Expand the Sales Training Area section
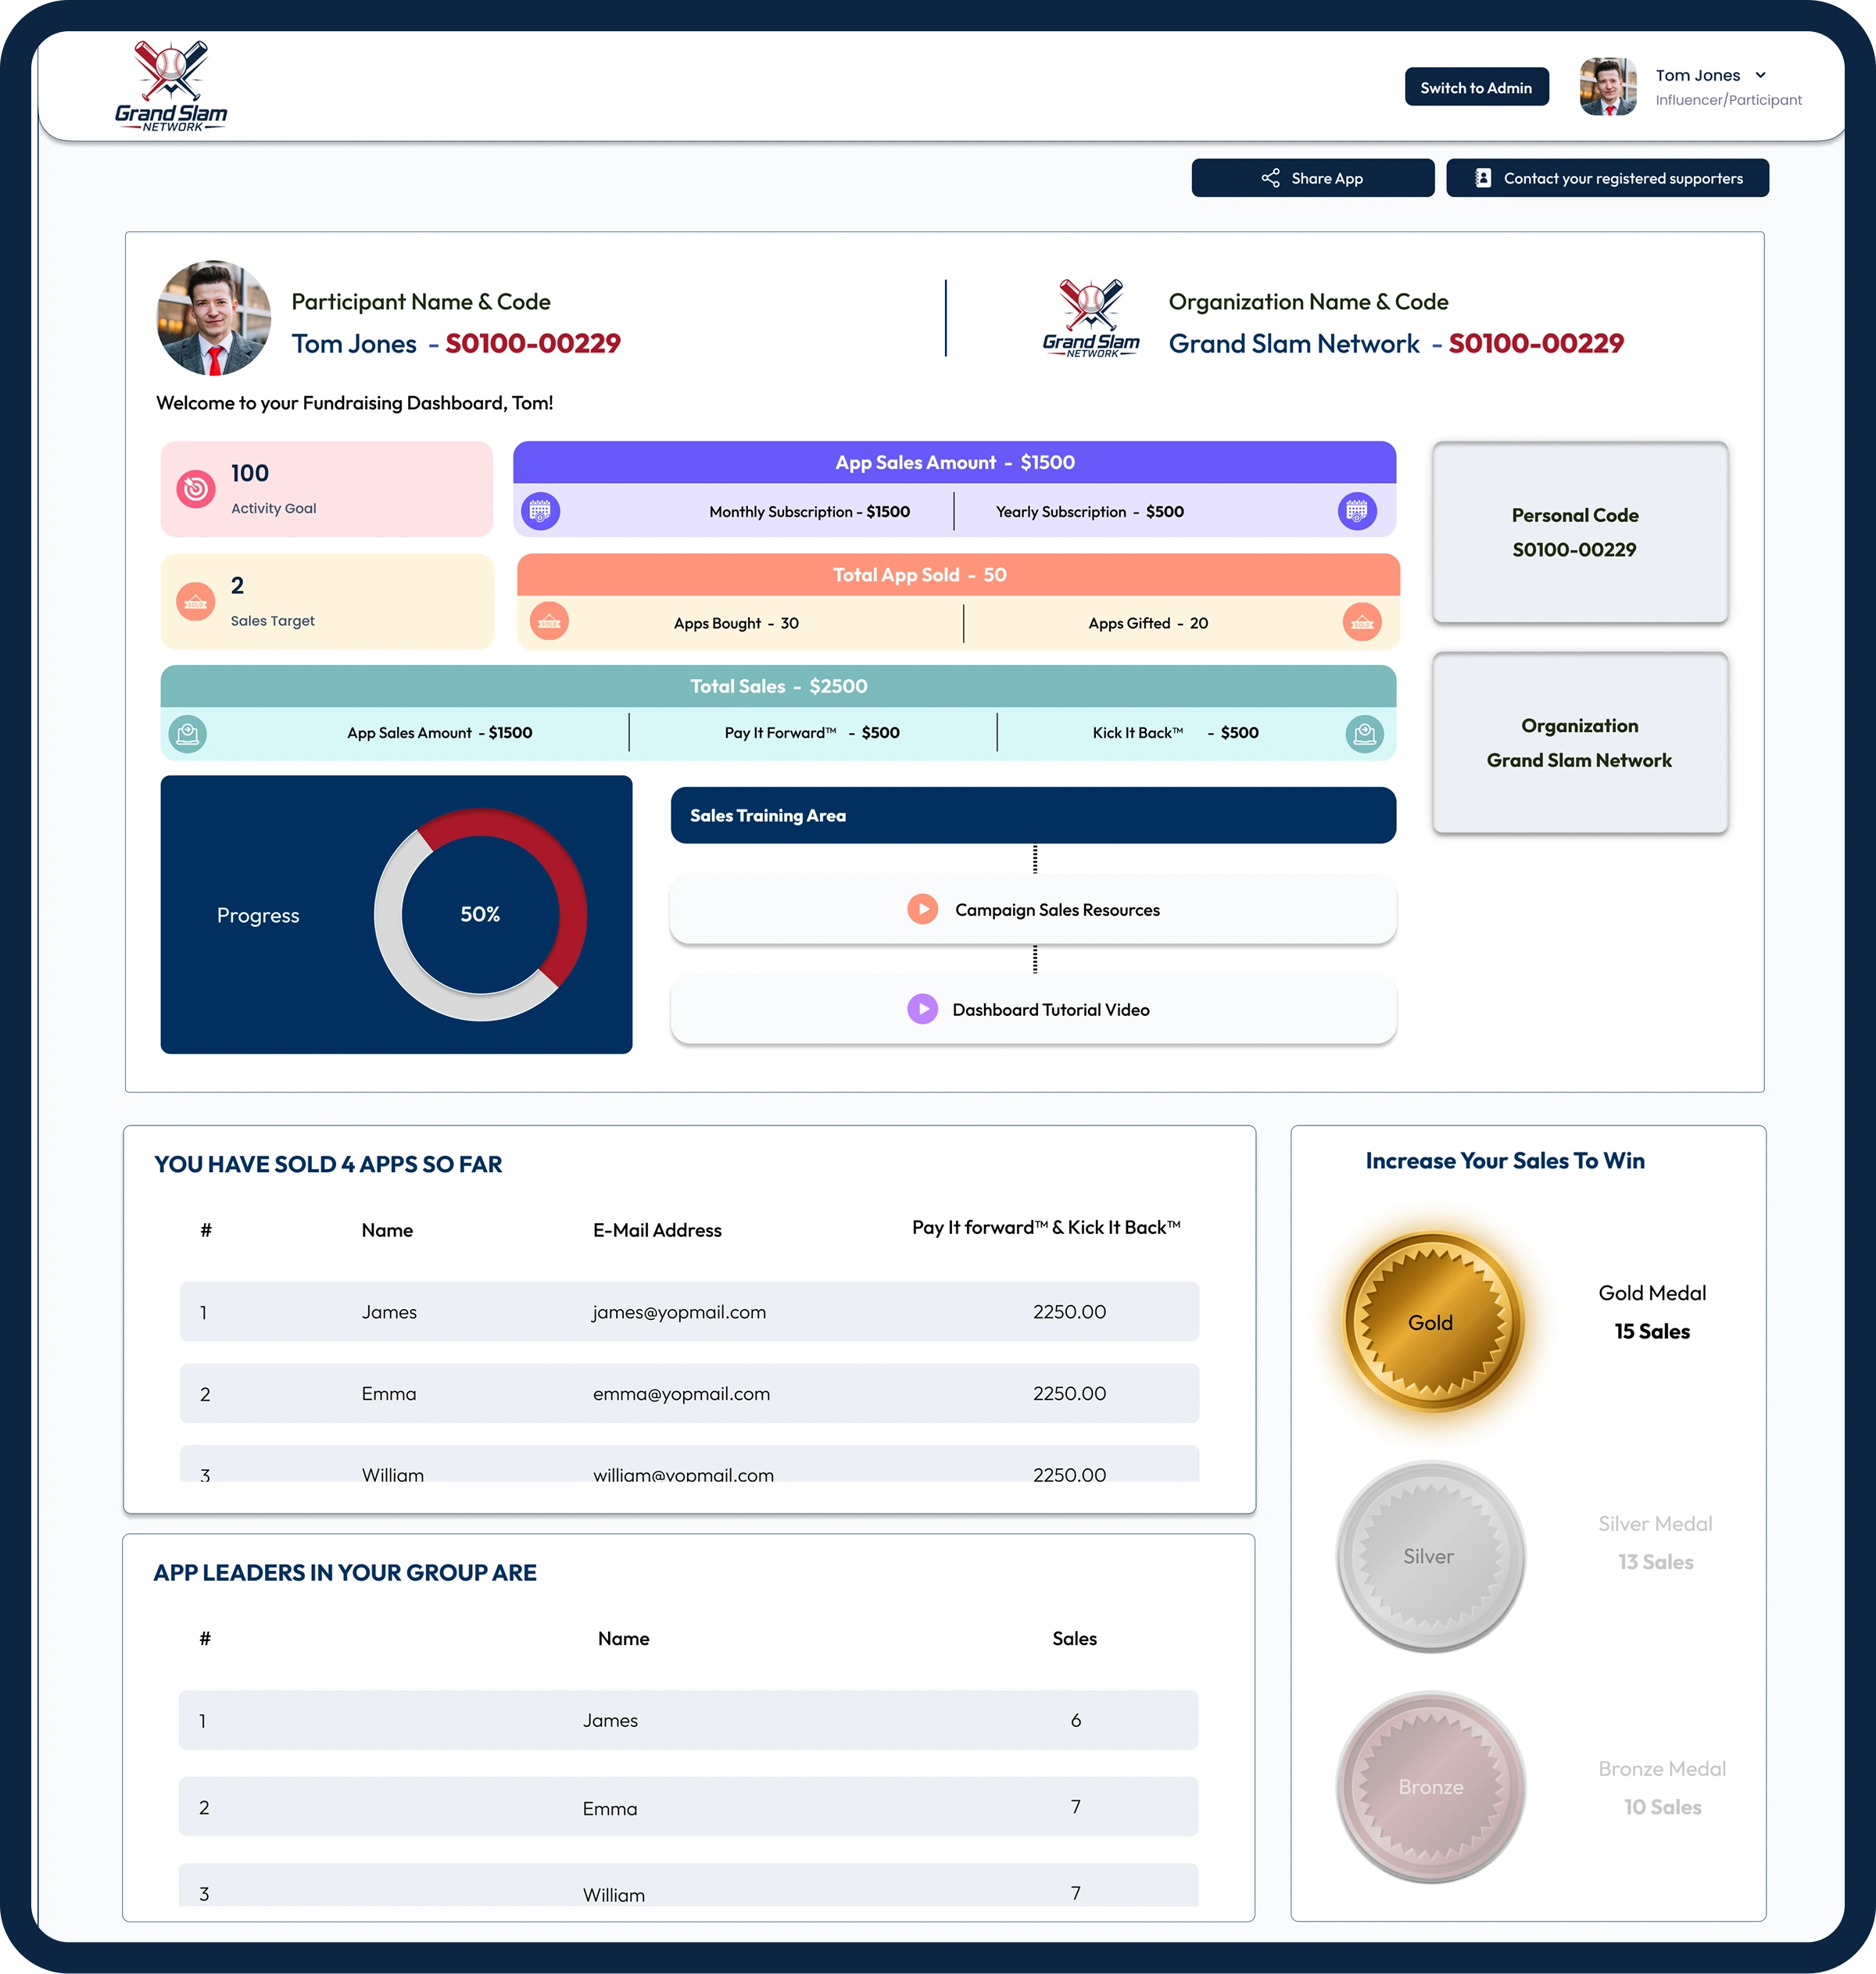Image resolution: width=1876 pixels, height=1974 pixels. coord(1032,814)
